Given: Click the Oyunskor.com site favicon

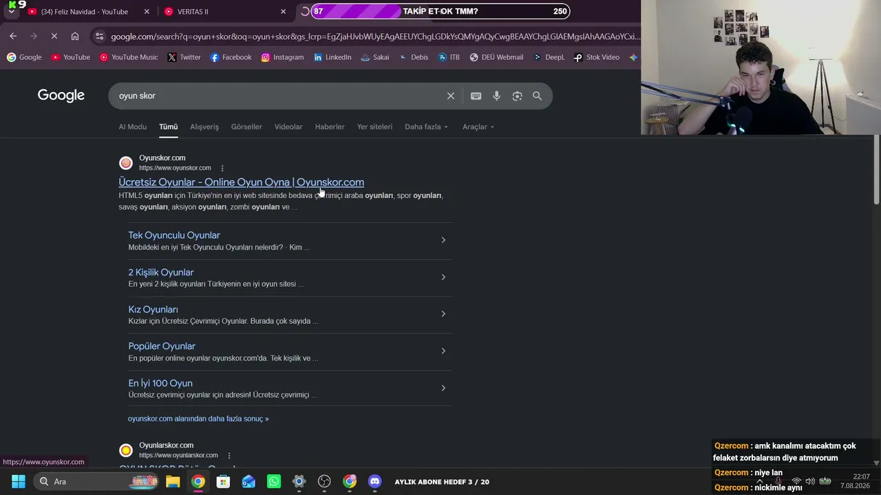Looking at the screenshot, I should pos(126,163).
